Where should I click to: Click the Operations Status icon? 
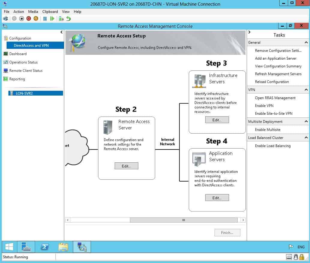pos(6,62)
